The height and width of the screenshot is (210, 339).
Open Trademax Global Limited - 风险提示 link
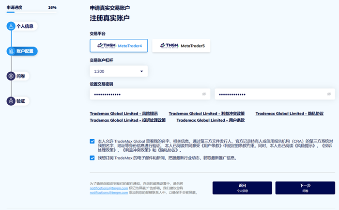[123, 113]
